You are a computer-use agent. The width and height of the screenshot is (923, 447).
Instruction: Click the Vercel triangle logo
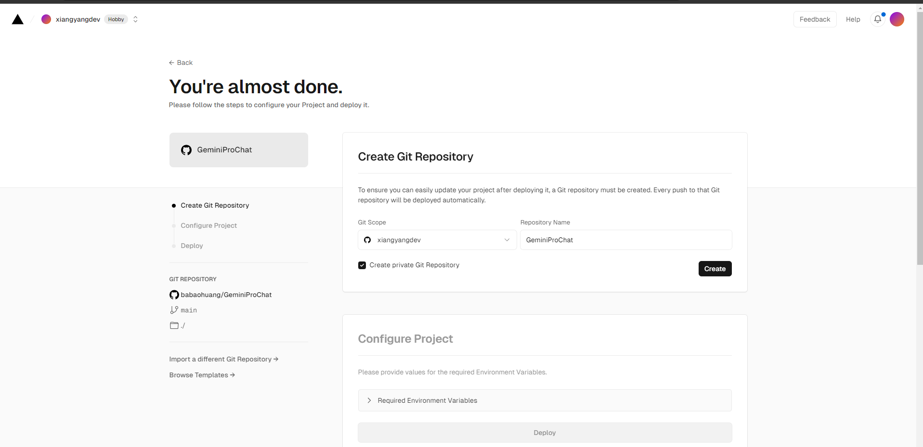click(18, 19)
